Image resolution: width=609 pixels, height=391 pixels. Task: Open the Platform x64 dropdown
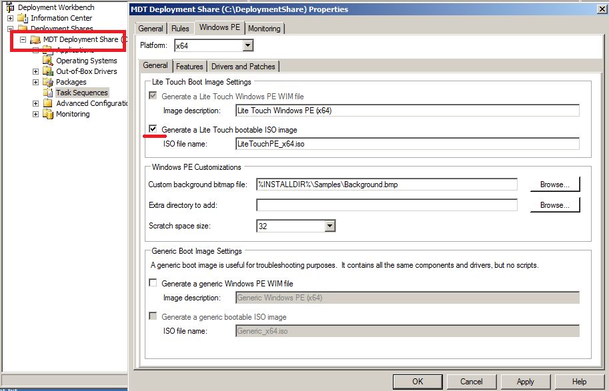(x=247, y=45)
